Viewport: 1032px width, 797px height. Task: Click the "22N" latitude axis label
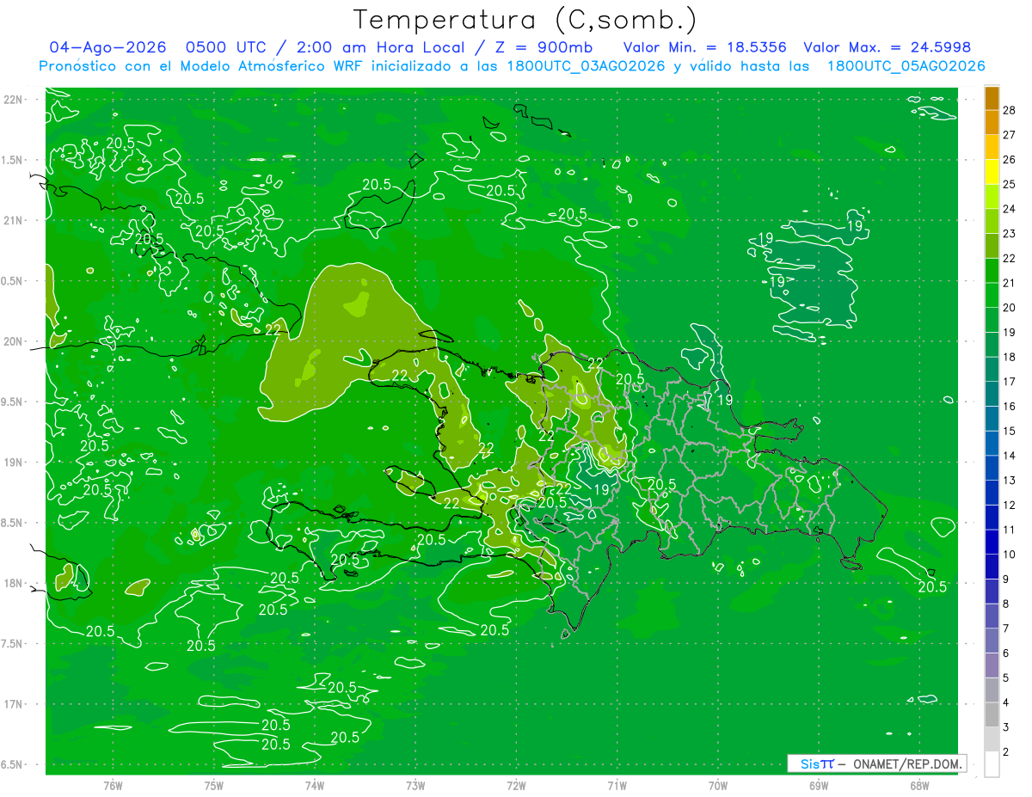13,100
